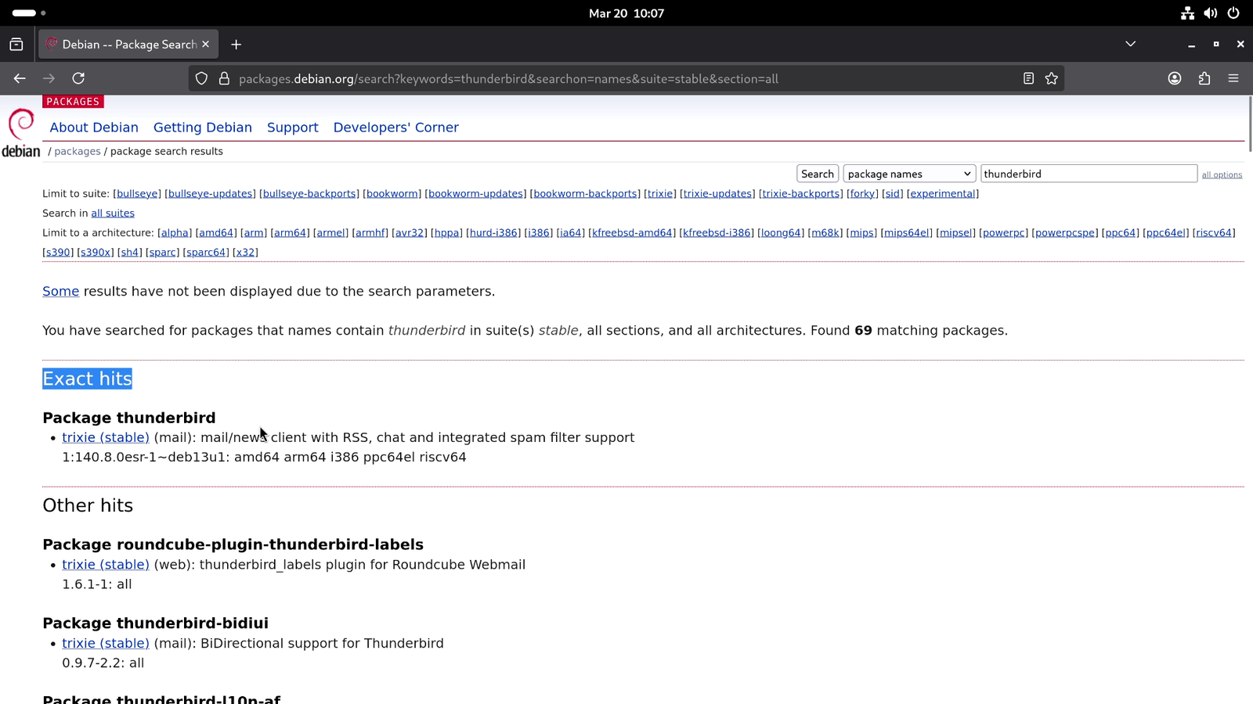
Task: Click the Some results link
Action: tap(60, 291)
